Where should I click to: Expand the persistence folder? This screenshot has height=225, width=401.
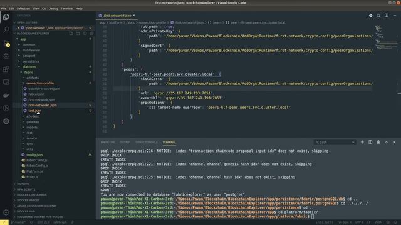(31, 61)
